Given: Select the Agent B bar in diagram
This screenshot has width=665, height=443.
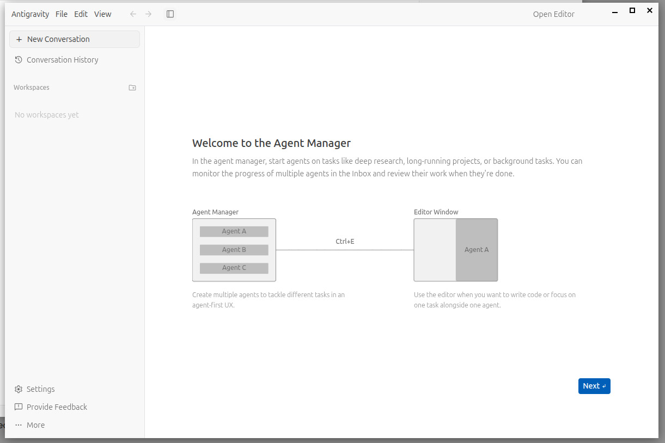Looking at the screenshot, I should pos(234,250).
